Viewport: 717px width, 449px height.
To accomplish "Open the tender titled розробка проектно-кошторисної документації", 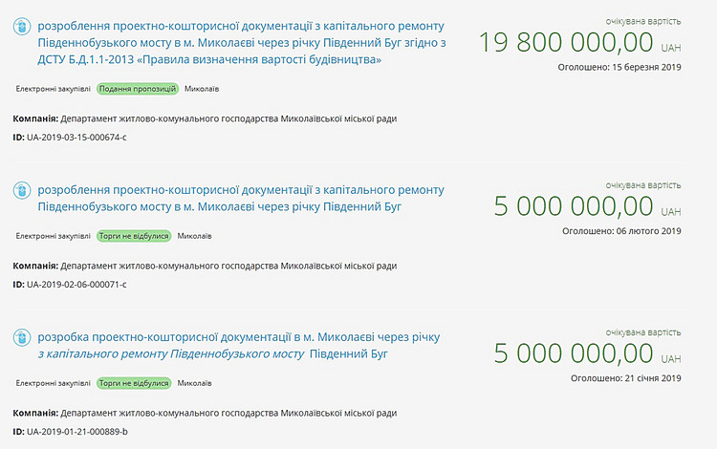I will 239,345.
